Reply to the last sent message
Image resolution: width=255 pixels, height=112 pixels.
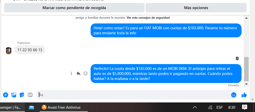coord(78,74)
